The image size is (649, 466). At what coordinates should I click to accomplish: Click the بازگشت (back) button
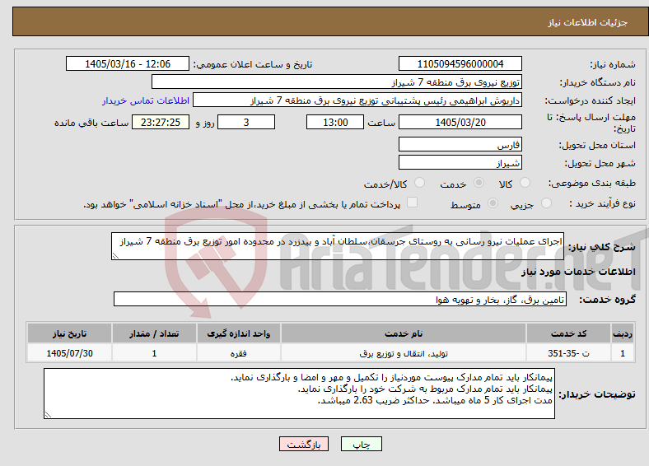coord(304,444)
